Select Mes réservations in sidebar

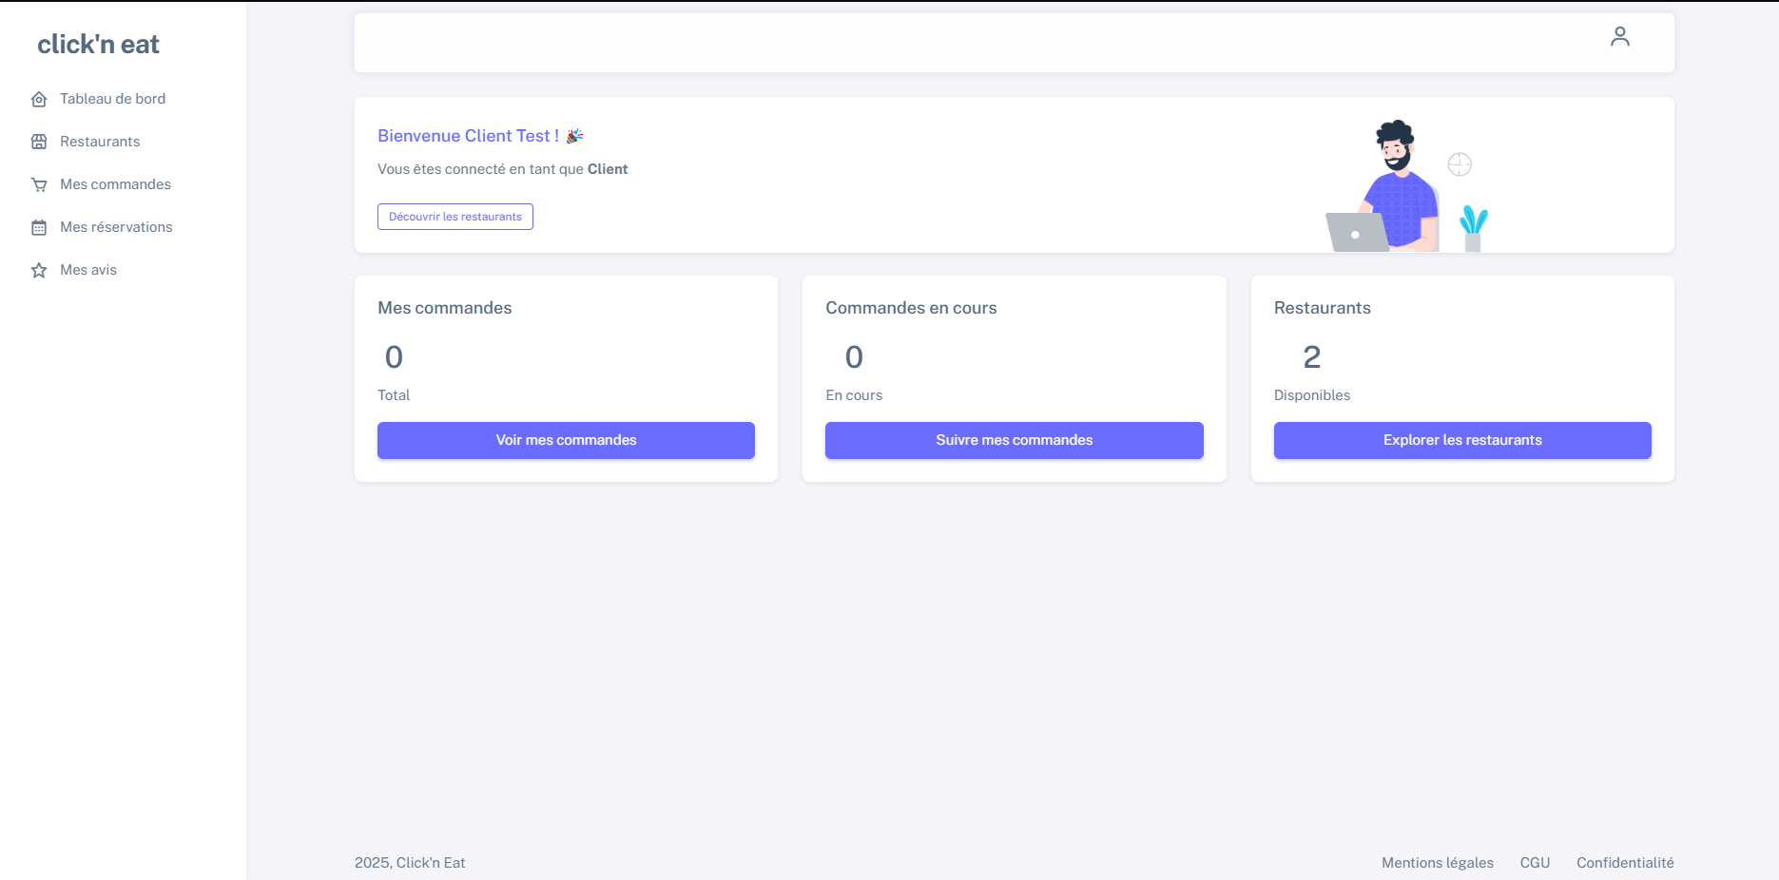(x=116, y=227)
